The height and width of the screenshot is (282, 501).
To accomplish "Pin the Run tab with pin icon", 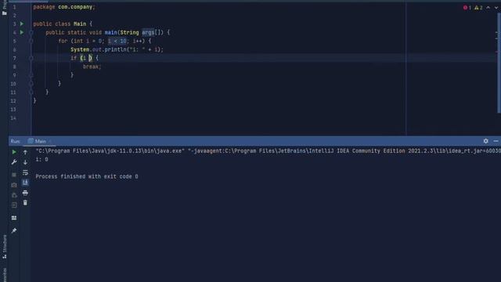I will coord(14,230).
